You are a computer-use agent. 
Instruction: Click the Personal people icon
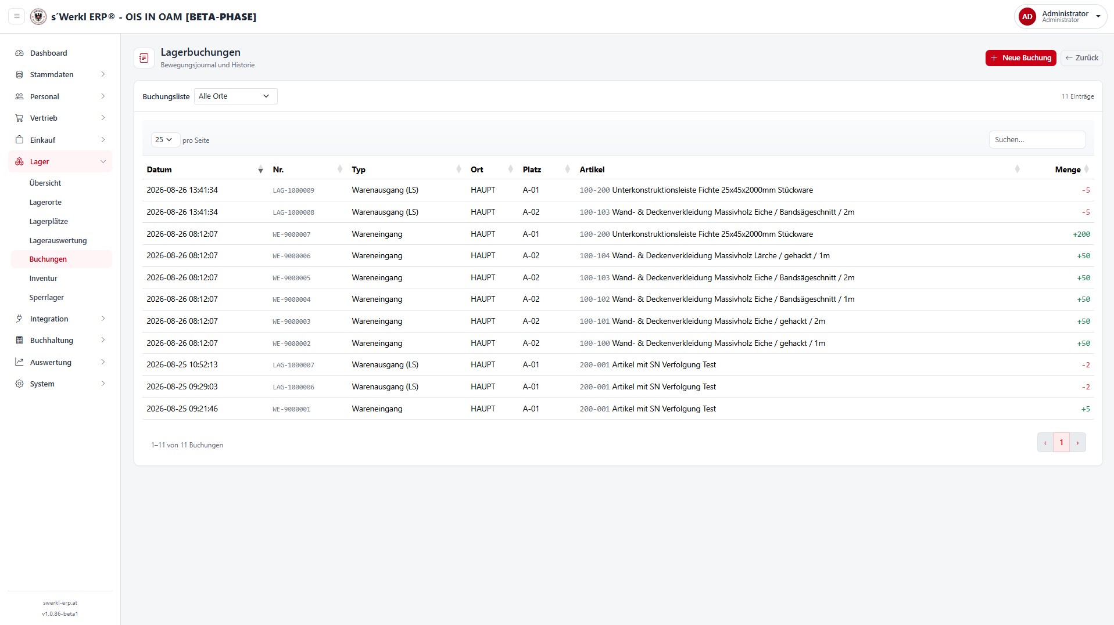[19, 96]
